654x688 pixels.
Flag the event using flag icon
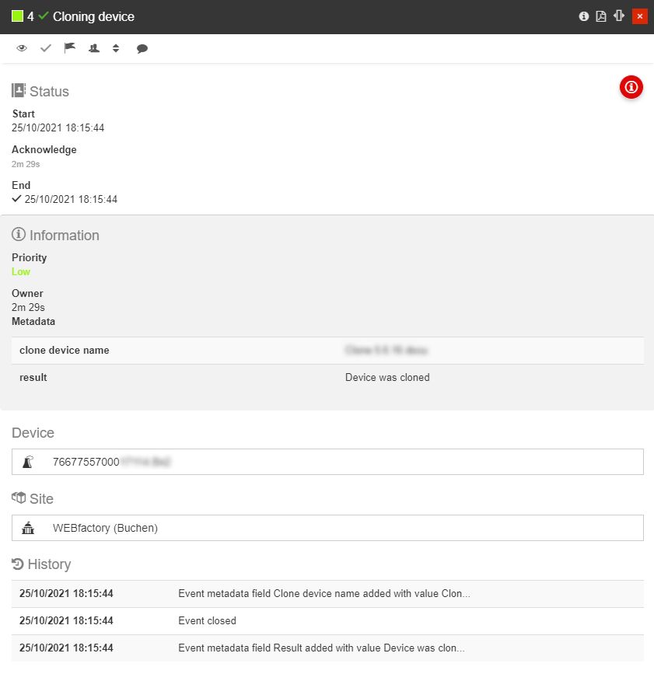coord(70,48)
